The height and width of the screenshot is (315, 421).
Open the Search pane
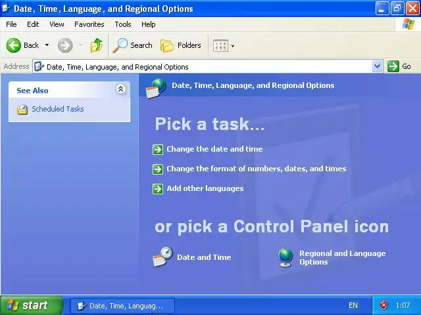tap(132, 45)
